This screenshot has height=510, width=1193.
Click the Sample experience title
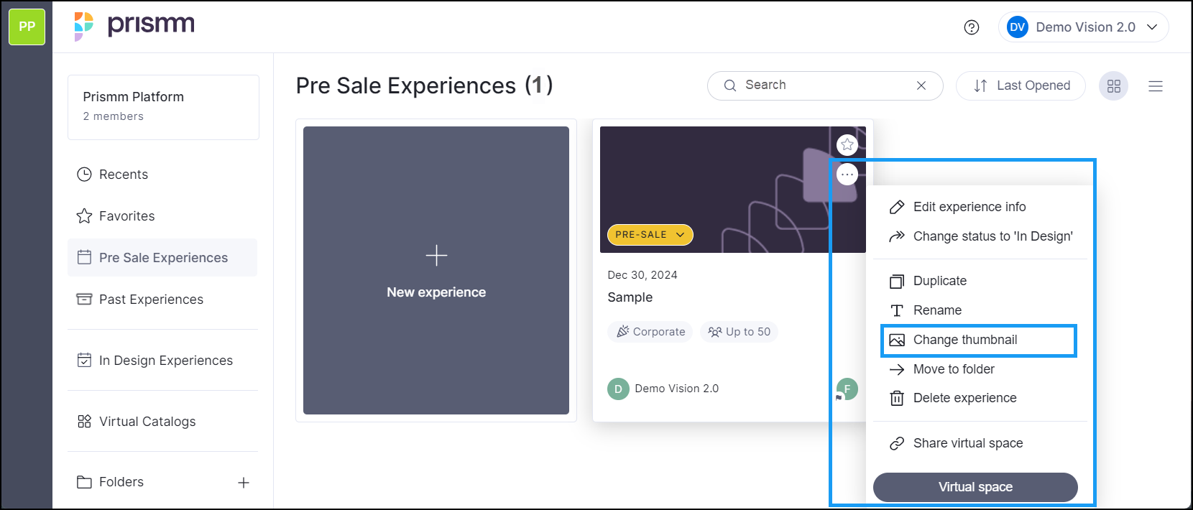[x=630, y=297]
